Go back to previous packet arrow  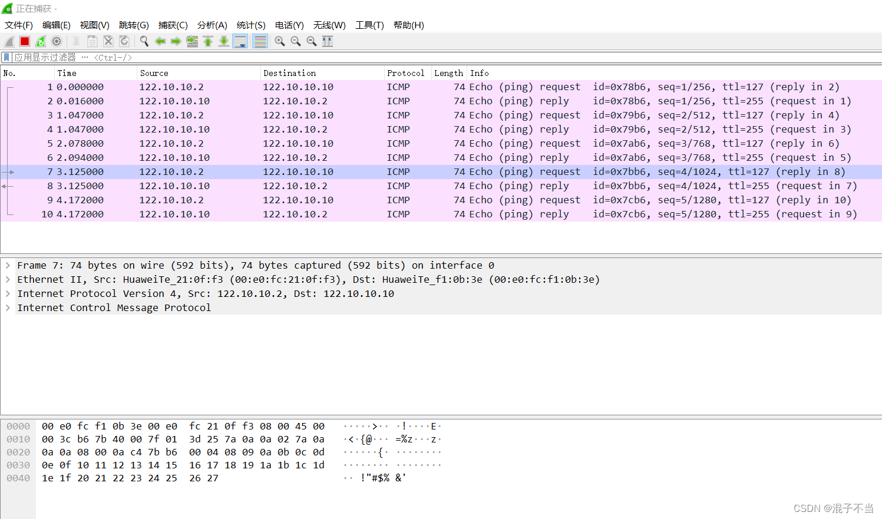tap(160, 41)
